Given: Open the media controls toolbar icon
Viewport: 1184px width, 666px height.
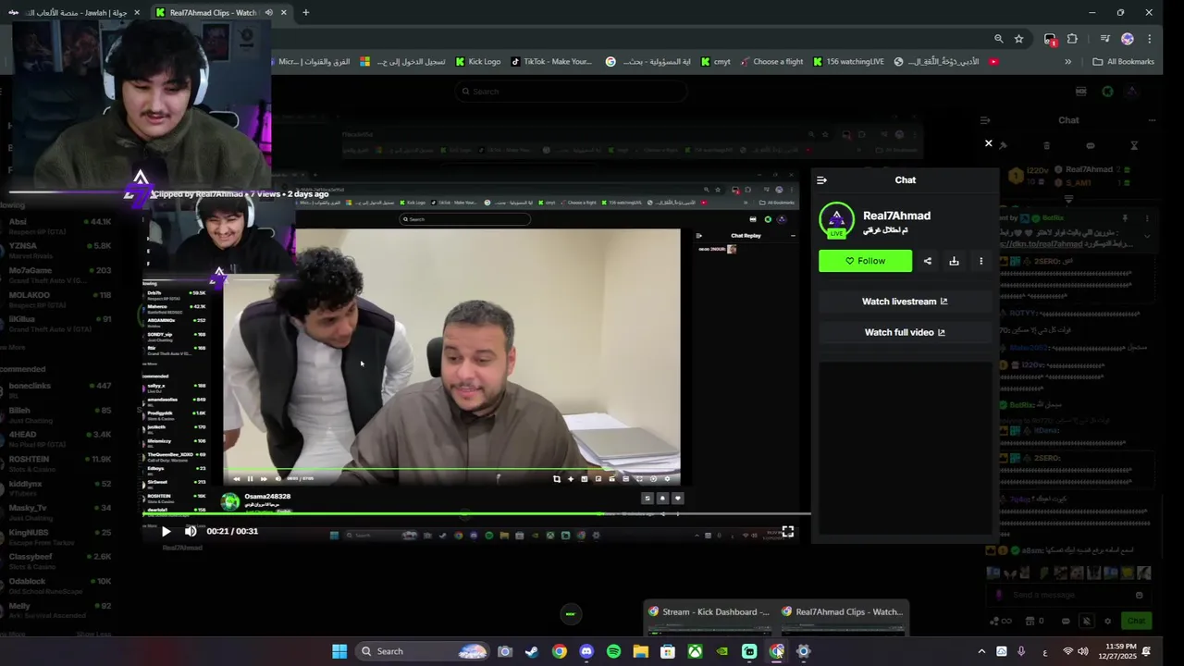Looking at the screenshot, I should point(1104,39).
